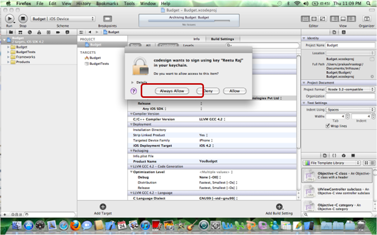Collapse the Text Settings section
The width and height of the screenshot is (377, 235).
point(304,103)
